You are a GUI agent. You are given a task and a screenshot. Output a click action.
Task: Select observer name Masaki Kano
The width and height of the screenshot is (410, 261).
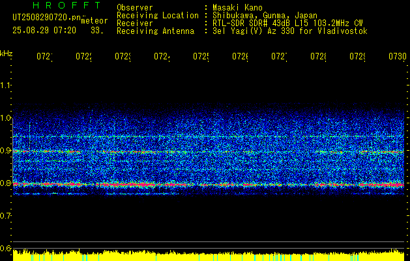click(237, 8)
